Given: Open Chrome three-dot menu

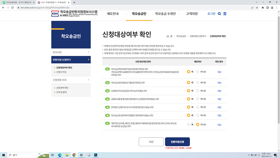Looking at the screenshot, I should tap(277, 8).
